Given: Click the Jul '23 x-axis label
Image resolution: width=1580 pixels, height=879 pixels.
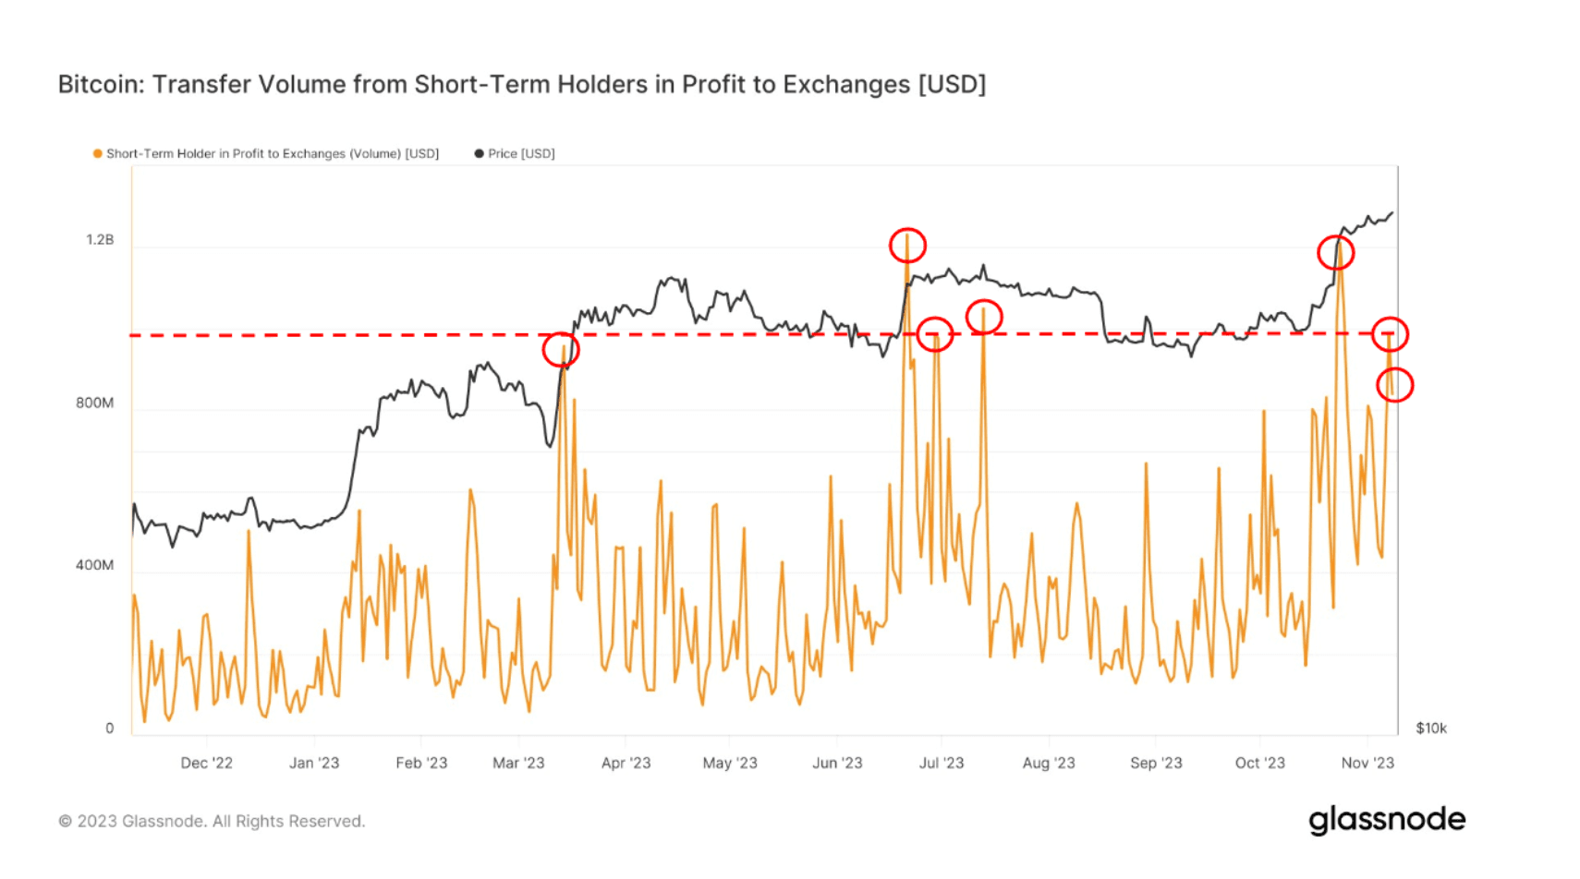Looking at the screenshot, I should point(941,764).
